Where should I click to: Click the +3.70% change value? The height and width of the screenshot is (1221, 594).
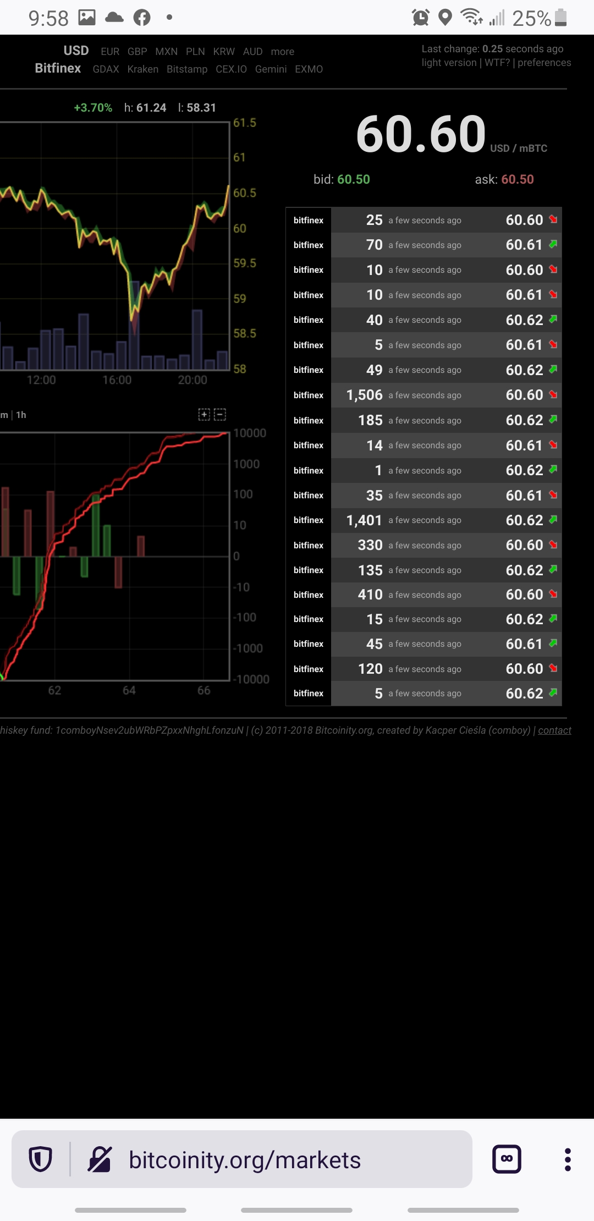pos(93,108)
